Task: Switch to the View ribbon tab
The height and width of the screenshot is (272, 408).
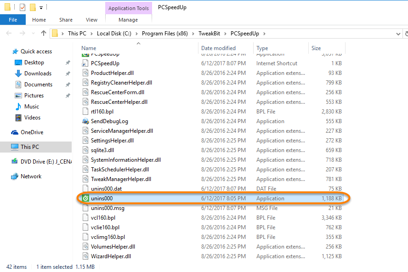Action: pos(91,20)
